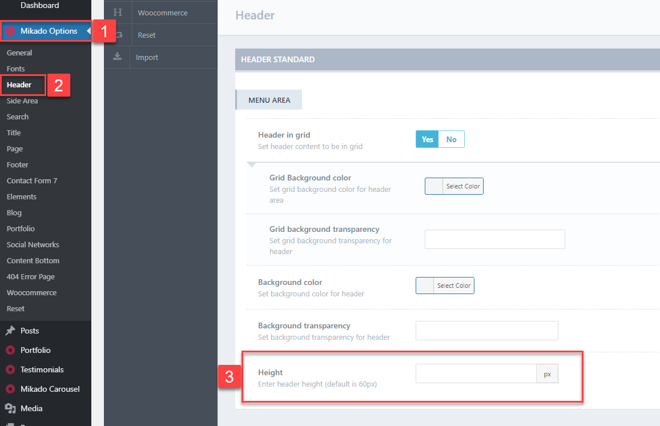The width and height of the screenshot is (660, 426).
Task: Click Reset in the options panel
Action: point(147,35)
